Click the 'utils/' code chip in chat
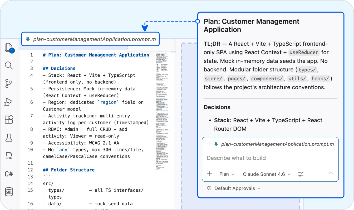Screen dimensions: 354x210 coord(297,78)
